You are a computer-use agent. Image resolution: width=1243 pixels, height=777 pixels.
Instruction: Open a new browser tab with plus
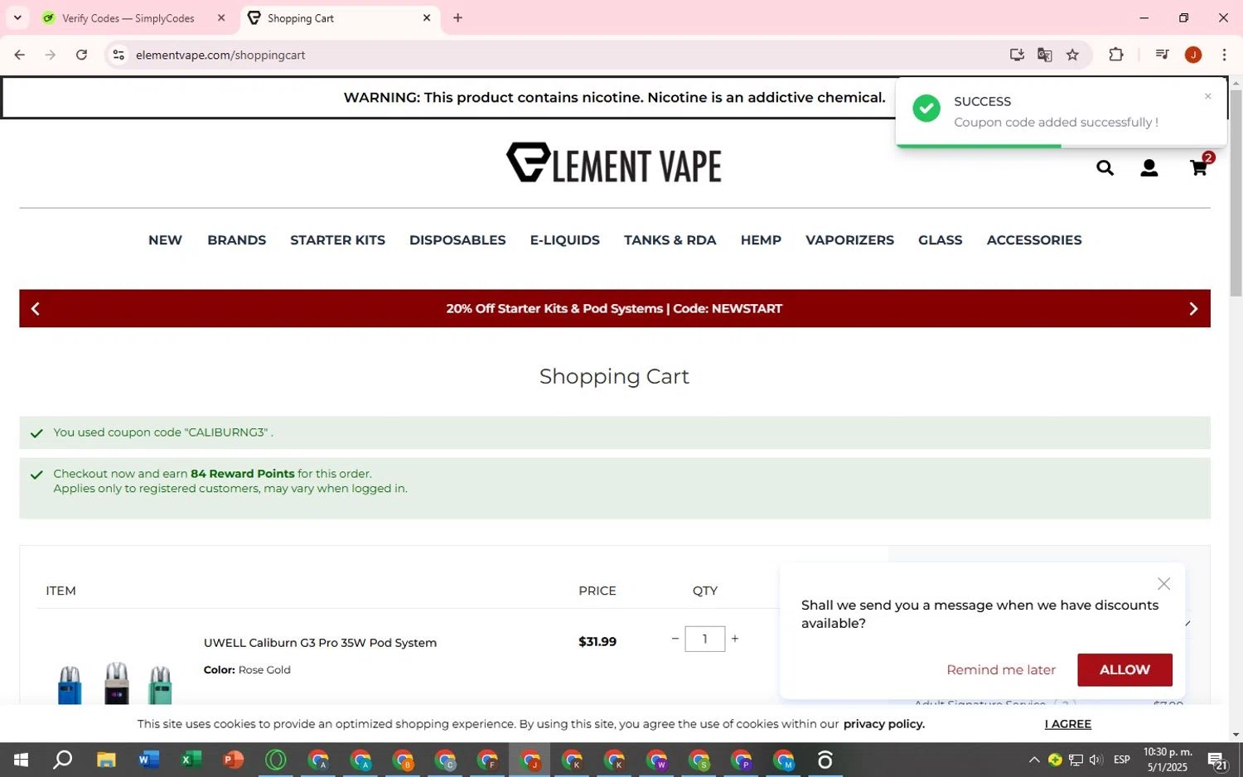[x=457, y=17]
